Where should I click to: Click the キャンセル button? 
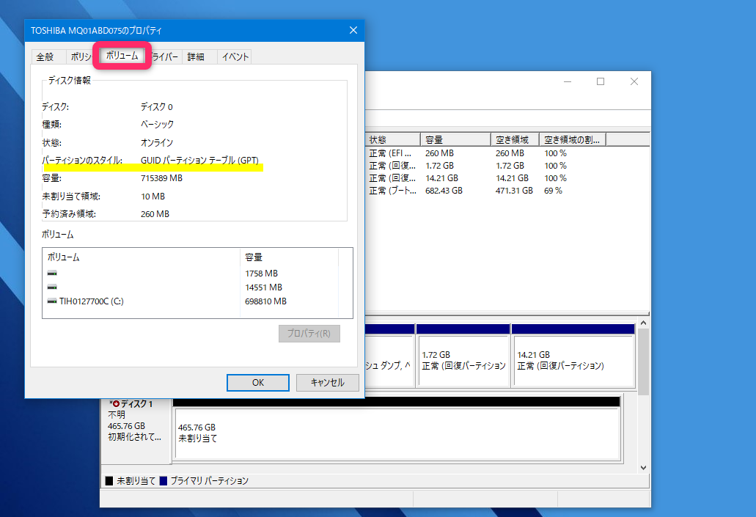[327, 383]
